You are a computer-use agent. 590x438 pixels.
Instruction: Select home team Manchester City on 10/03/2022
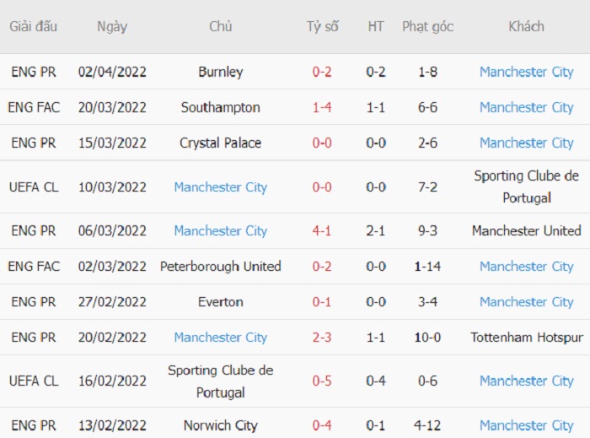(x=221, y=187)
